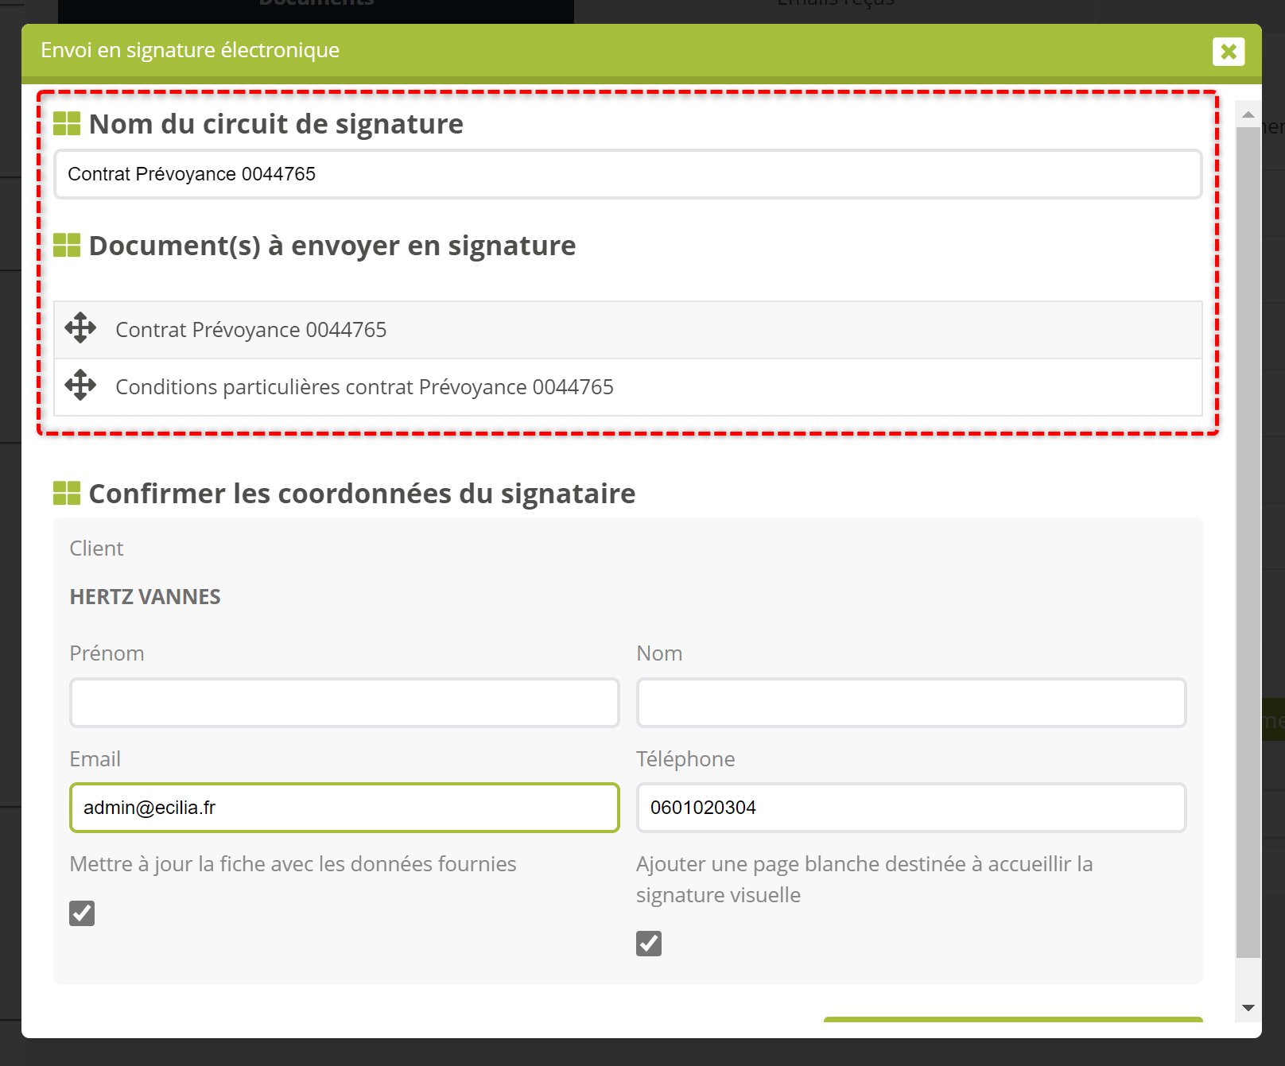Select the Conditions particulières contrat document row
Viewport: 1285px width, 1066px height.
click(628, 387)
